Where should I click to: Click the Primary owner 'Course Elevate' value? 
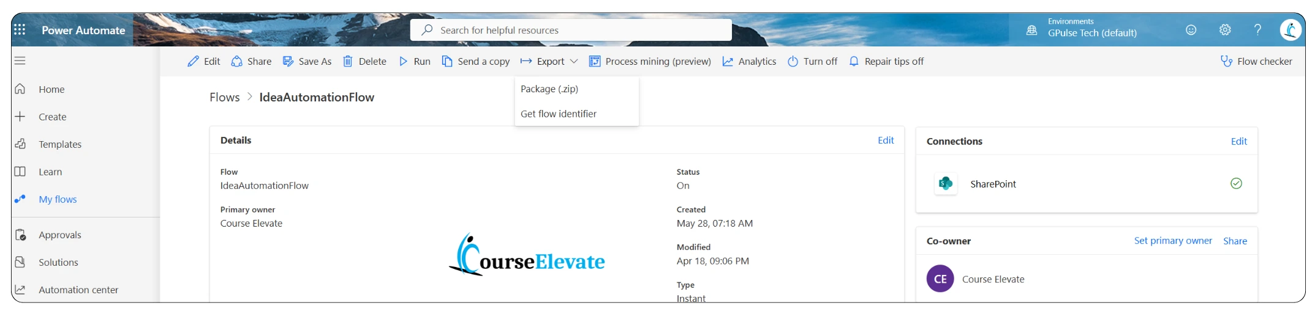pyautogui.click(x=251, y=223)
